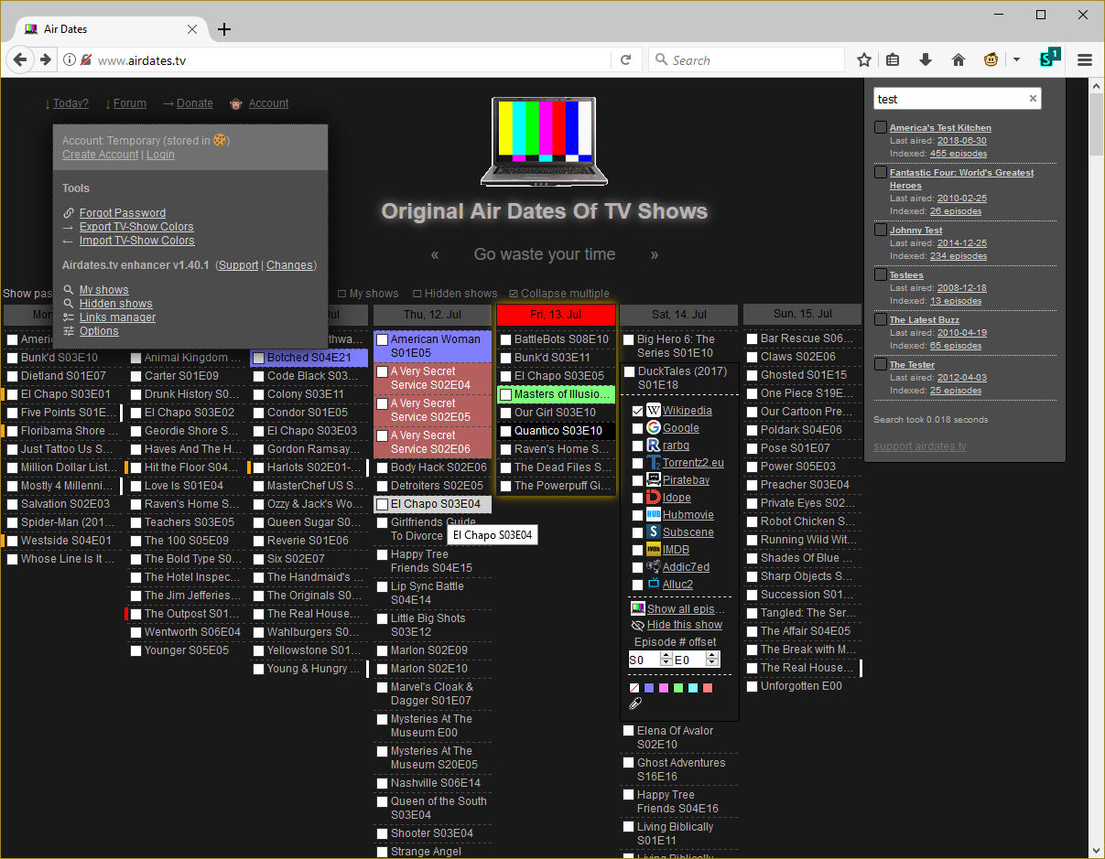Click the Alluc2 TV icon

[654, 585]
